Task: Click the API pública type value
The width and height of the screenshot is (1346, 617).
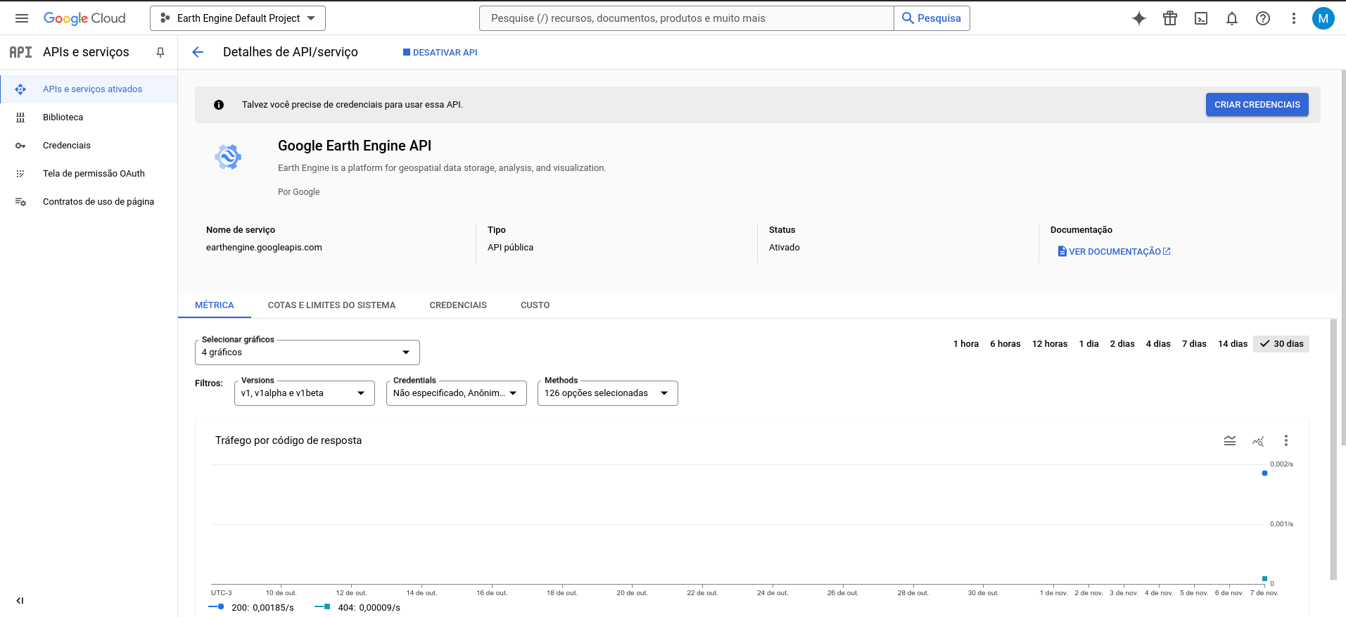Action: [510, 248]
